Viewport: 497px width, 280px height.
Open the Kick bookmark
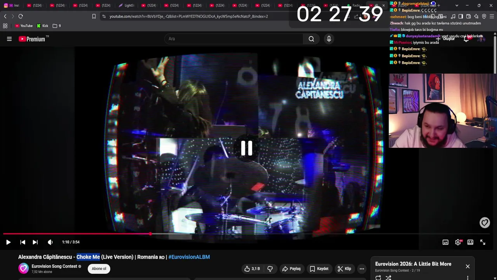43,26
